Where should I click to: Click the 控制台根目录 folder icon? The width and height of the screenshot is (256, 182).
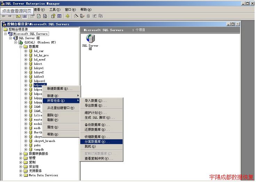(x=6, y=30)
